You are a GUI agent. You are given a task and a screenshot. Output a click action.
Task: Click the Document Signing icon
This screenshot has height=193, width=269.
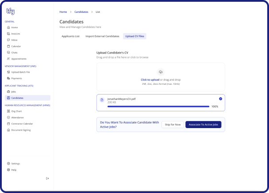8,130
